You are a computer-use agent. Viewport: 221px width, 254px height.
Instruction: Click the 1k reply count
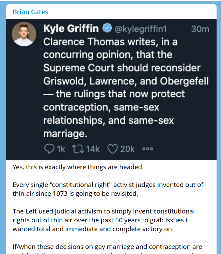[61, 148]
